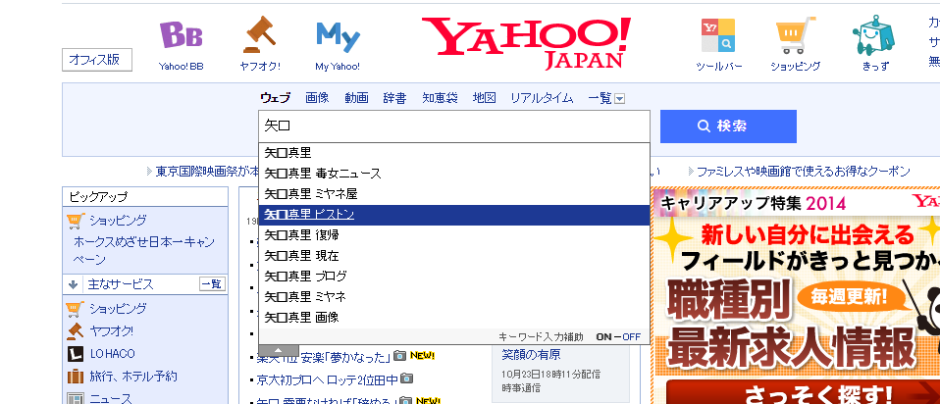Click the Yahoo! Japan logo
The image size is (940, 404).
pyautogui.click(x=526, y=42)
